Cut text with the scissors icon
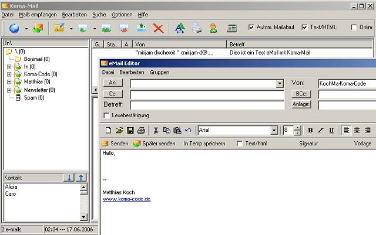Screen dimensions: 376x235 point(156,130)
